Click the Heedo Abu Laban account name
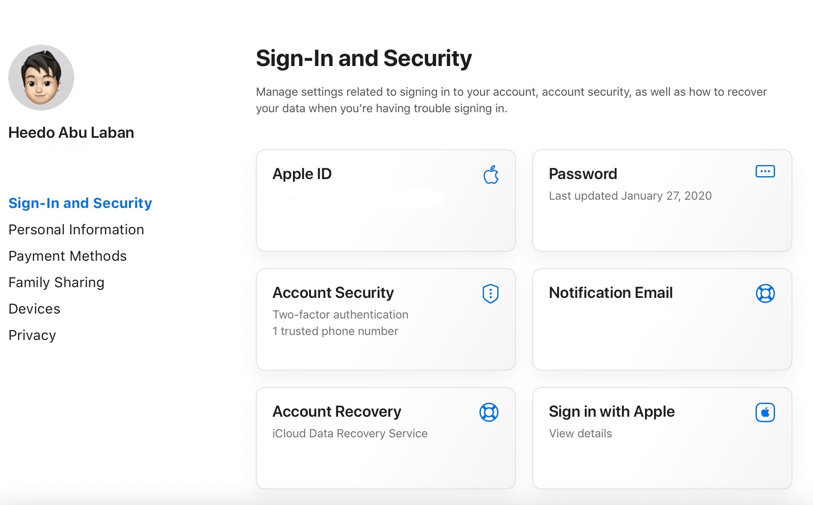The width and height of the screenshot is (813, 505). pos(71,132)
